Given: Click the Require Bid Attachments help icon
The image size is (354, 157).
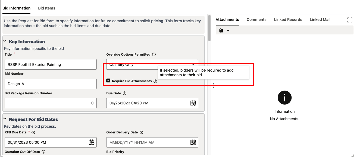Looking at the screenshot, I should point(155,81).
